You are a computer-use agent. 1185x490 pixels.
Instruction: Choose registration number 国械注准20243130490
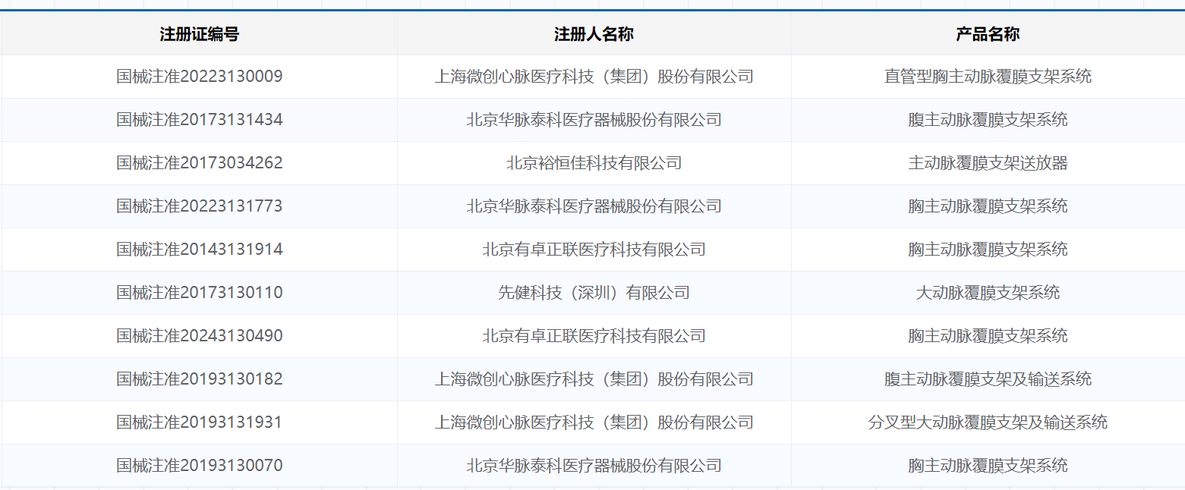pos(199,336)
